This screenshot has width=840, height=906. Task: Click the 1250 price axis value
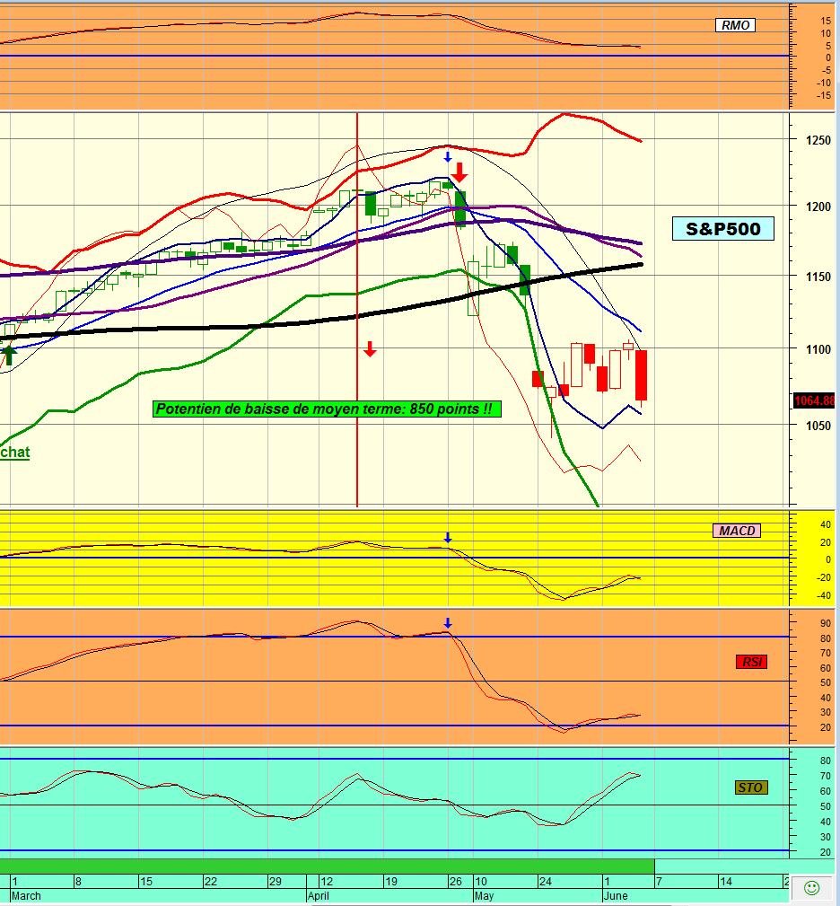(818, 140)
